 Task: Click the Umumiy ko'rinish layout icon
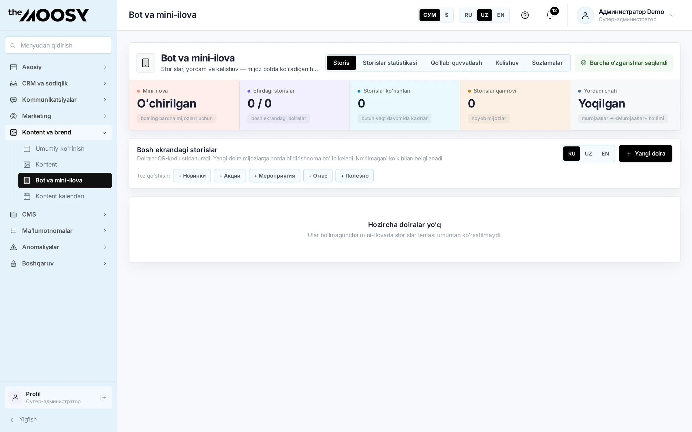(27, 149)
